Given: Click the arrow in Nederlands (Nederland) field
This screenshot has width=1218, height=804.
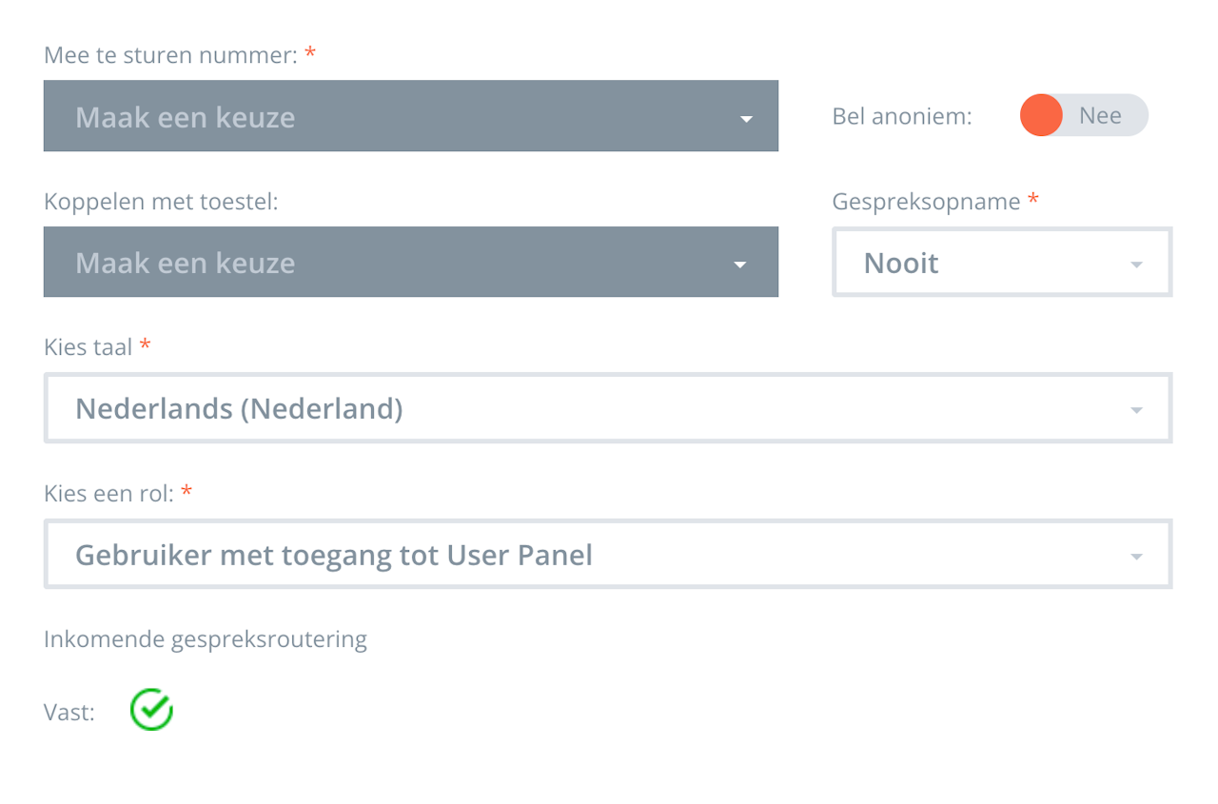Looking at the screenshot, I should pos(1136,411).
